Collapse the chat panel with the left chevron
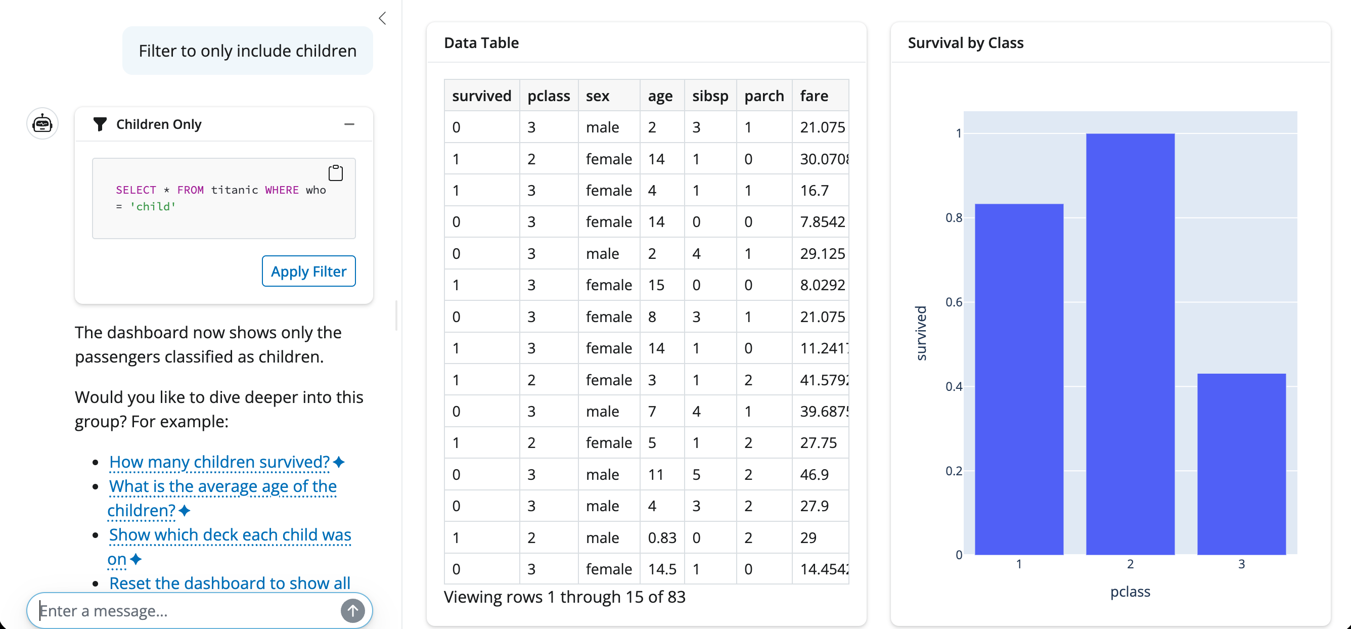This screenshot has height=629, width=1351. coord(382,18)
